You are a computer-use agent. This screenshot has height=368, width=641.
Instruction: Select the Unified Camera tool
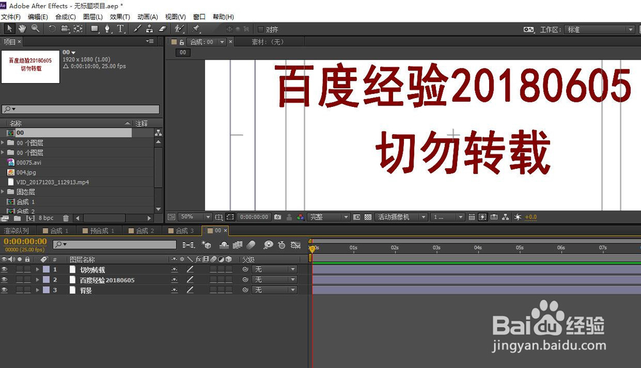coord(65,29)
